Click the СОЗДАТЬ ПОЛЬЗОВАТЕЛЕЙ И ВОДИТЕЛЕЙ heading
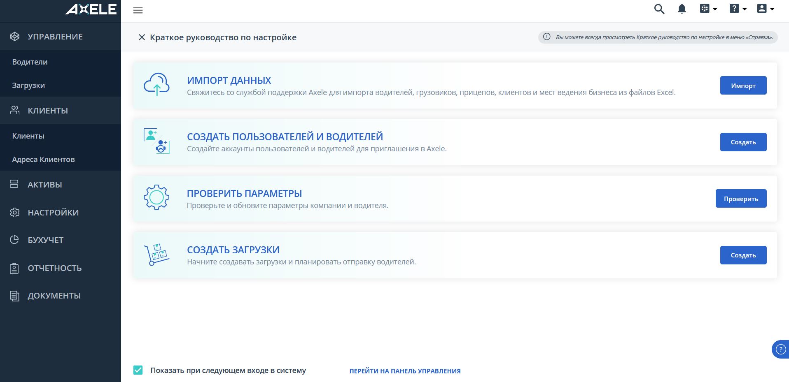The height and width of the screenshot is (382, 789). tap(285, 137)
